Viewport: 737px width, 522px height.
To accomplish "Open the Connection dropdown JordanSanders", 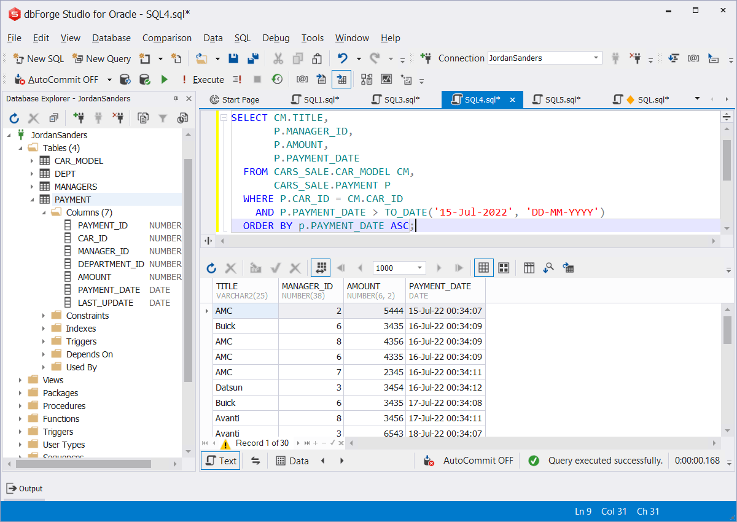I will [x=596, y=58].
